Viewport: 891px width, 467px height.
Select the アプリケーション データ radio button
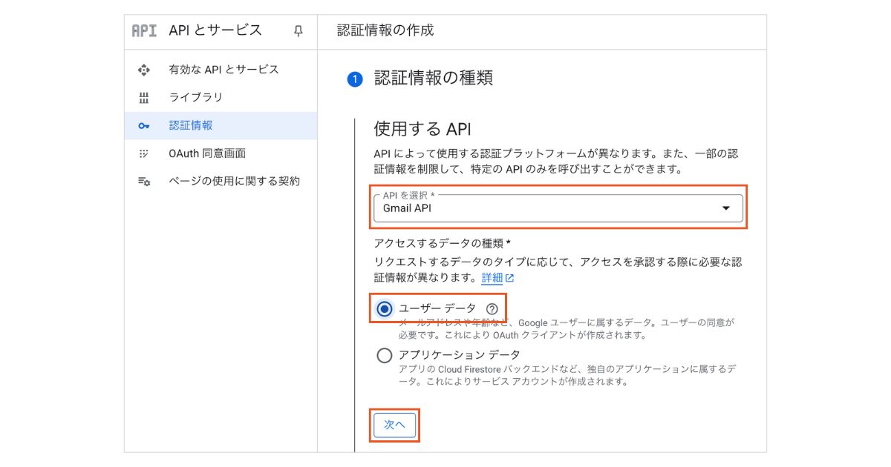(x=385, y=356)
